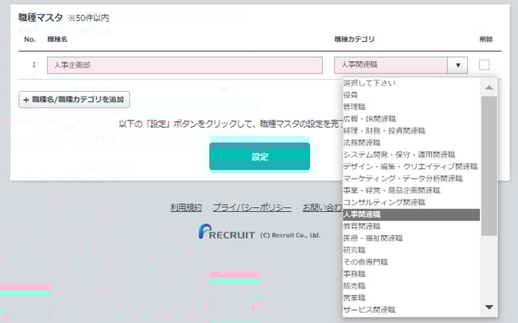Choose サービス関連職 option

pos(411,310)
